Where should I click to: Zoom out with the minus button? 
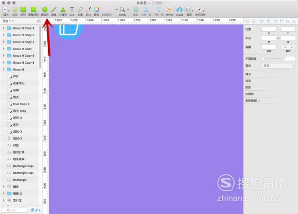(x=117, y=9)
